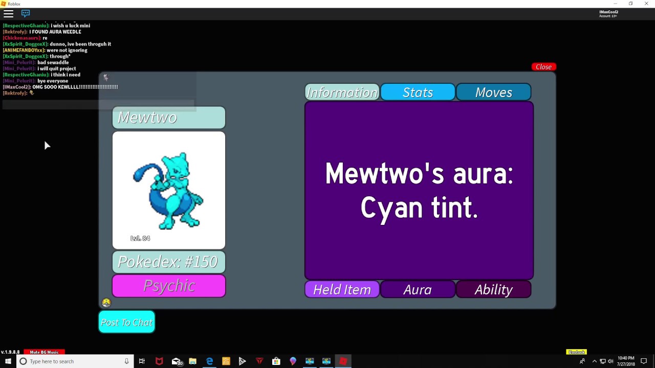Viewport: 655px width, 368px height.
Task: Click the Pokedex #150 label
Action: click(169, 262)
